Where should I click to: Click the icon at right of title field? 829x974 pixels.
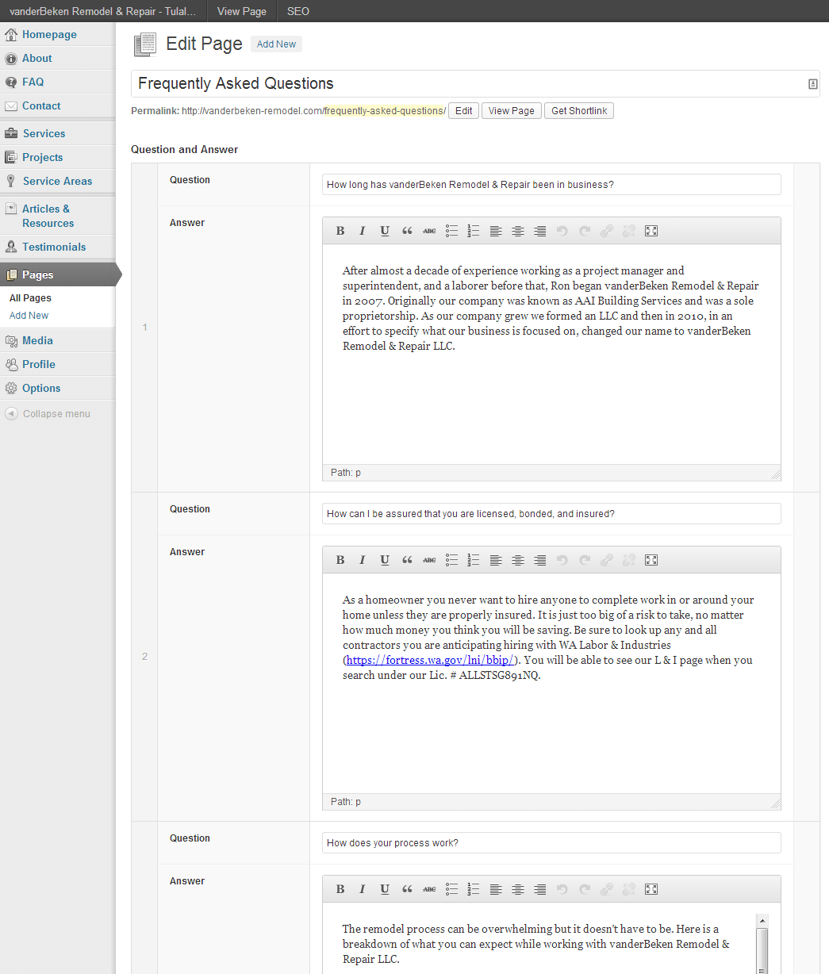(813, 84)
